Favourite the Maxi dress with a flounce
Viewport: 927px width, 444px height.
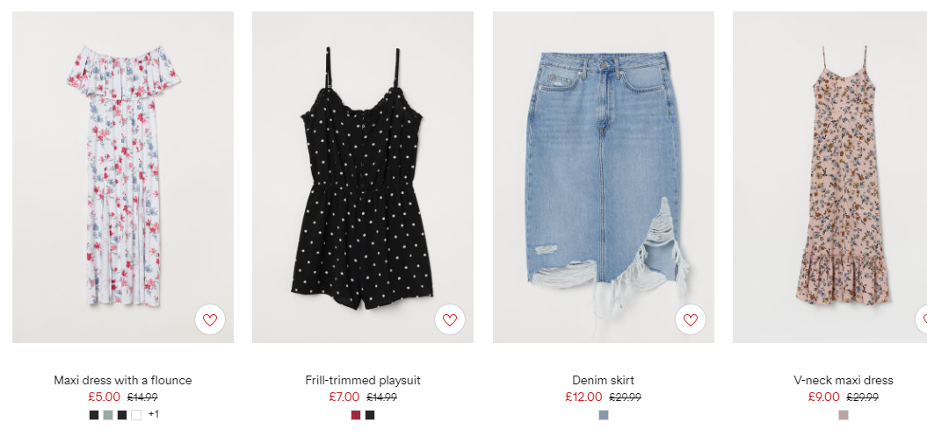pos(210,319)
